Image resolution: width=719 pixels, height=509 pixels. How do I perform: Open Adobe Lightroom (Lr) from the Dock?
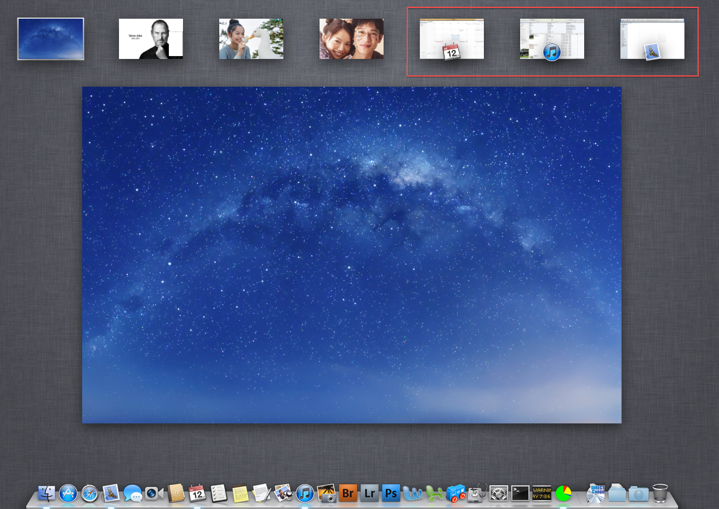click(369, 493)
